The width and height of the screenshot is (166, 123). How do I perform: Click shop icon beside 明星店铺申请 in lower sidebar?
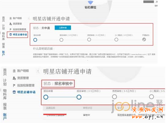pos(14,92)
